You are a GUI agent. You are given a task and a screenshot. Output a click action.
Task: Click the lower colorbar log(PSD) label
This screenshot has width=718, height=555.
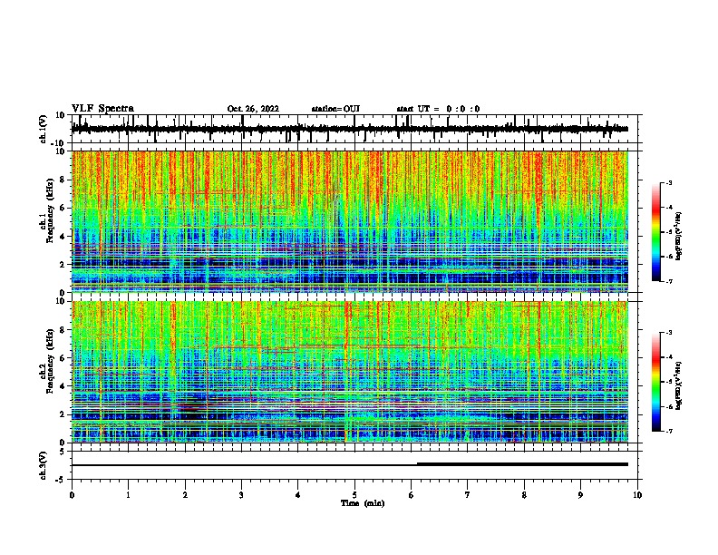pos(679,385)
